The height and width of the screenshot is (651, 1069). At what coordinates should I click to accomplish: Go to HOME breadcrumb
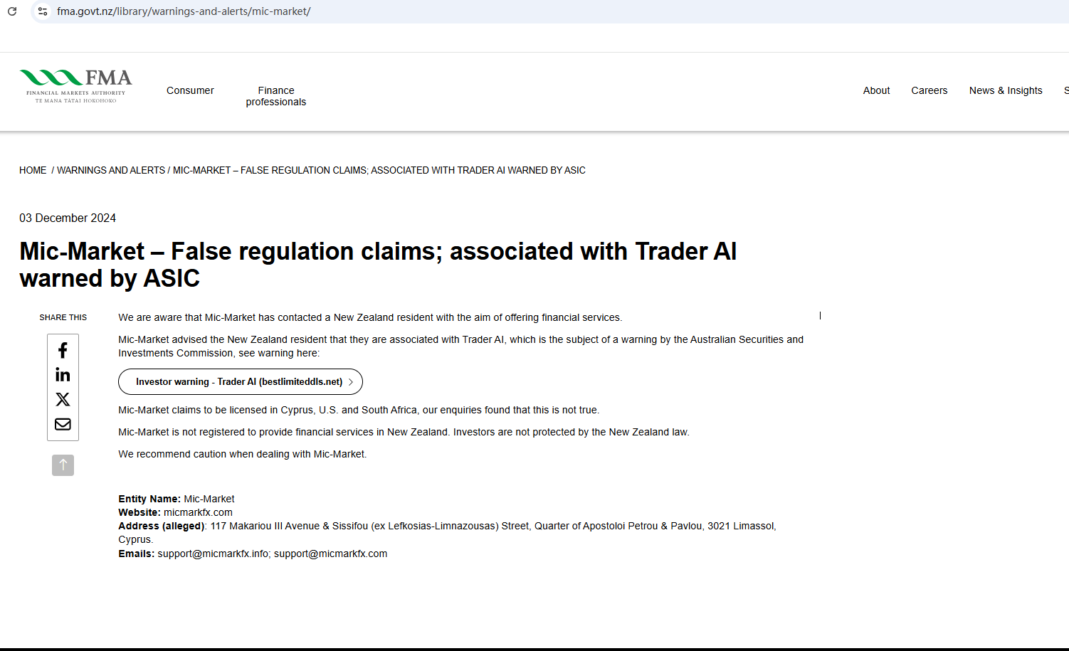pyautogui.click(x=33, y=170)
